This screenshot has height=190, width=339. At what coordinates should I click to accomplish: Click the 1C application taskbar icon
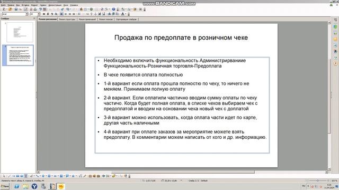click(x=61, y=186)
